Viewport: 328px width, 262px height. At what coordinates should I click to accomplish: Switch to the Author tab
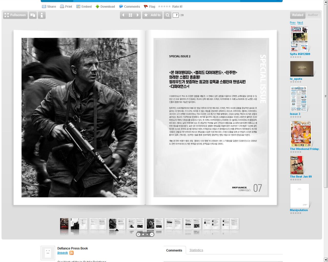313,15
